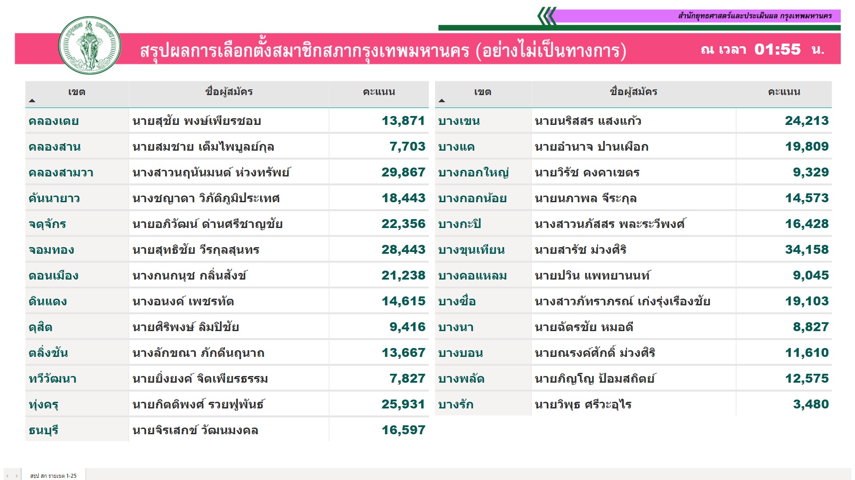Click candidate name นายสมชาย เต็มไพบูลย์กุล
Screen dimensions: 855x480
point(203,147)
